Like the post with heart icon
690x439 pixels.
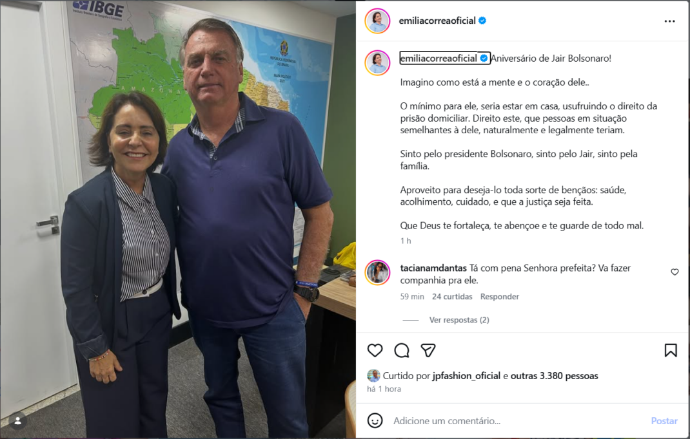coord(375,350)
